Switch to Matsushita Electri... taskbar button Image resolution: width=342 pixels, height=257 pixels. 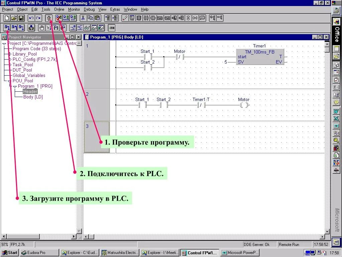click(120, 253)
